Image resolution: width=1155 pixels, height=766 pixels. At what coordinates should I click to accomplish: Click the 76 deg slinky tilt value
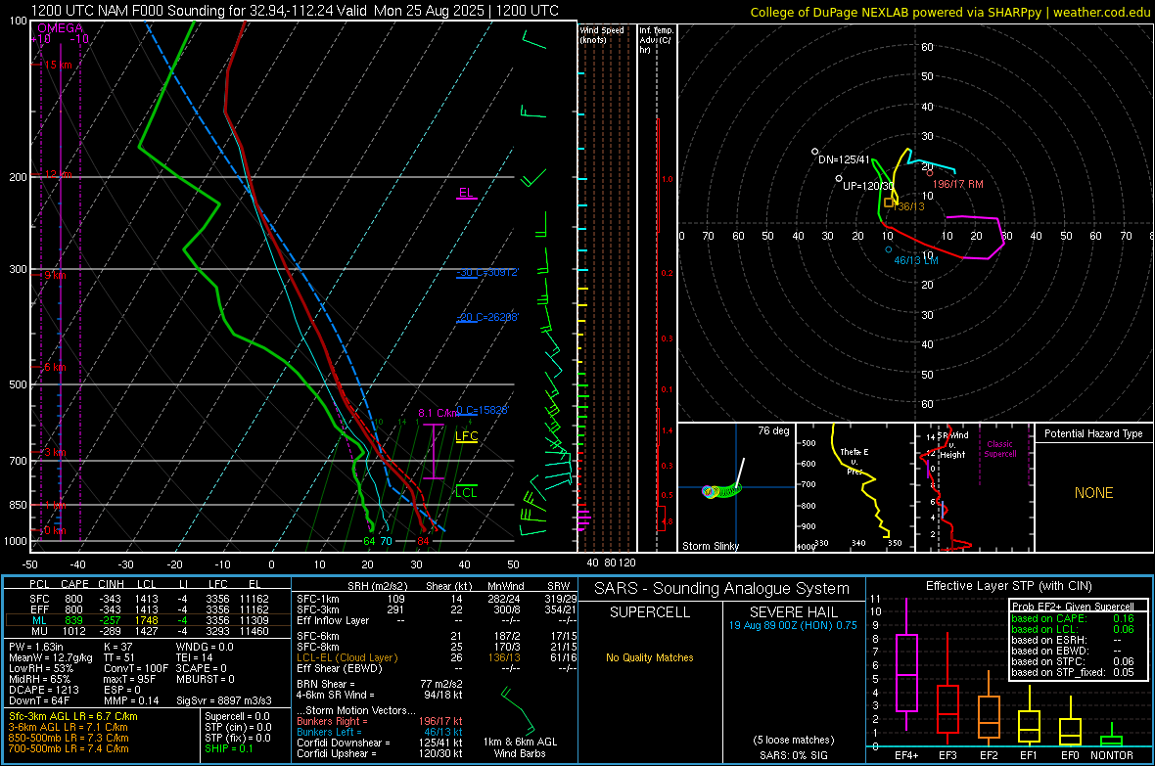coord(773,430)
